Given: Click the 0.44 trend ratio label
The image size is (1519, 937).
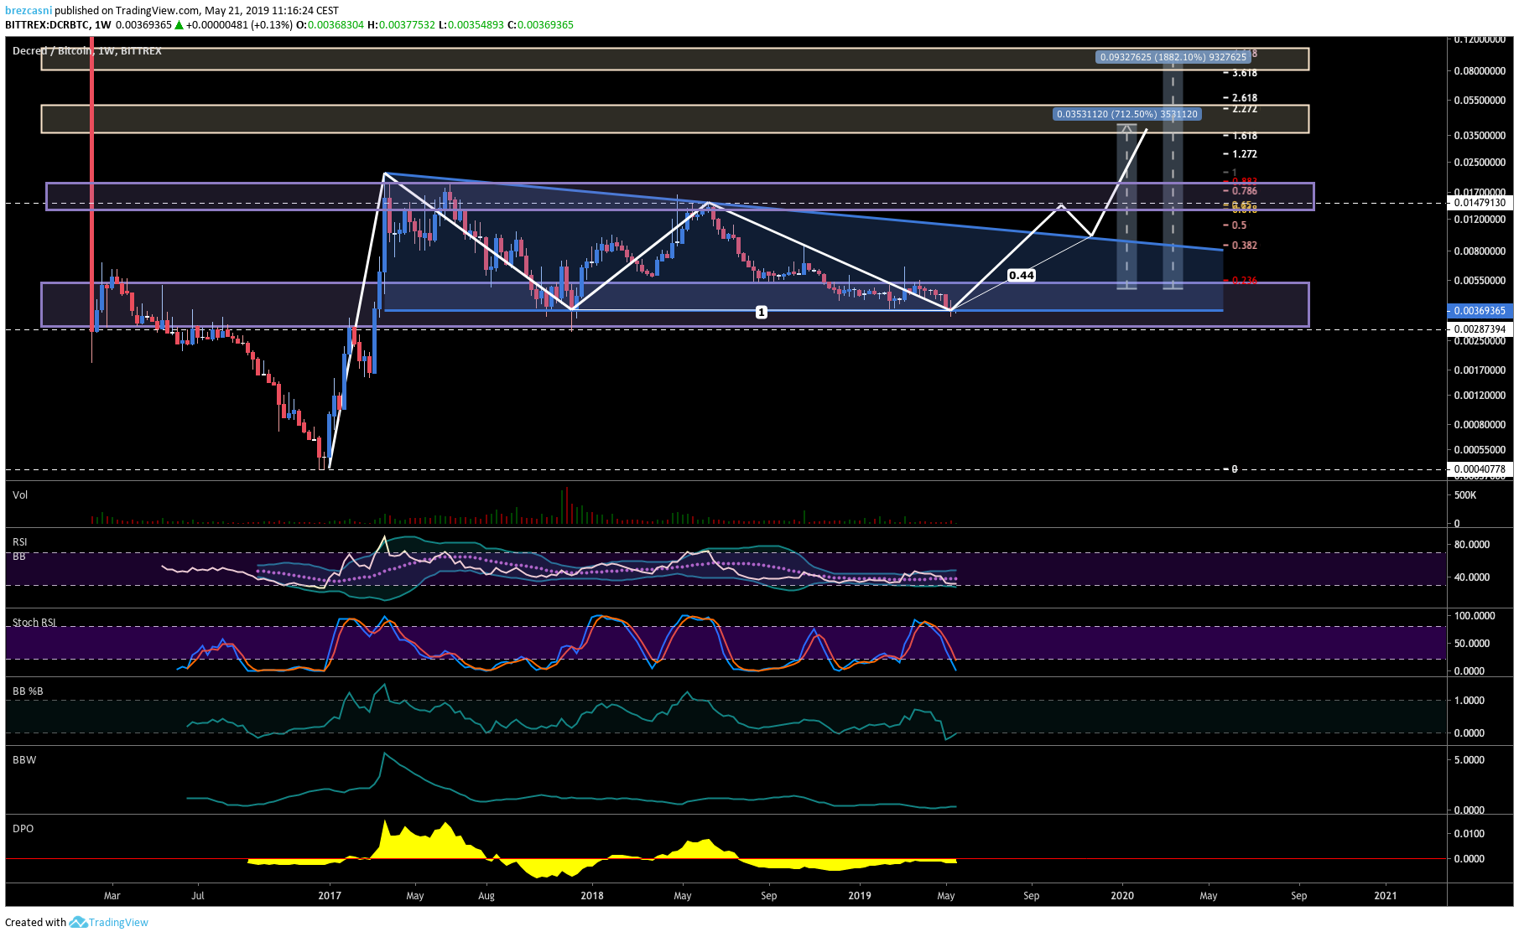Looking at the screenshot, I should click(1021, 275).
